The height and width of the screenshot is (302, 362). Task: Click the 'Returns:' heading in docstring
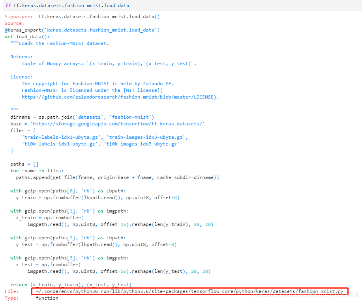point(21,57)
